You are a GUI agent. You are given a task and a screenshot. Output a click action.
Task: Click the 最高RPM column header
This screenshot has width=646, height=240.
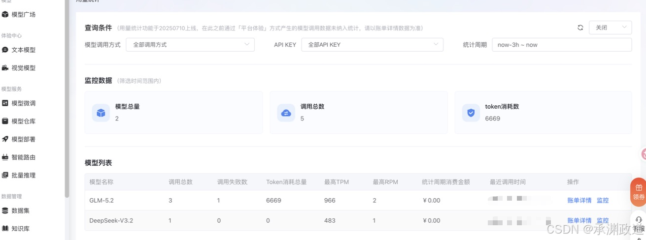[x=385, y=182]
